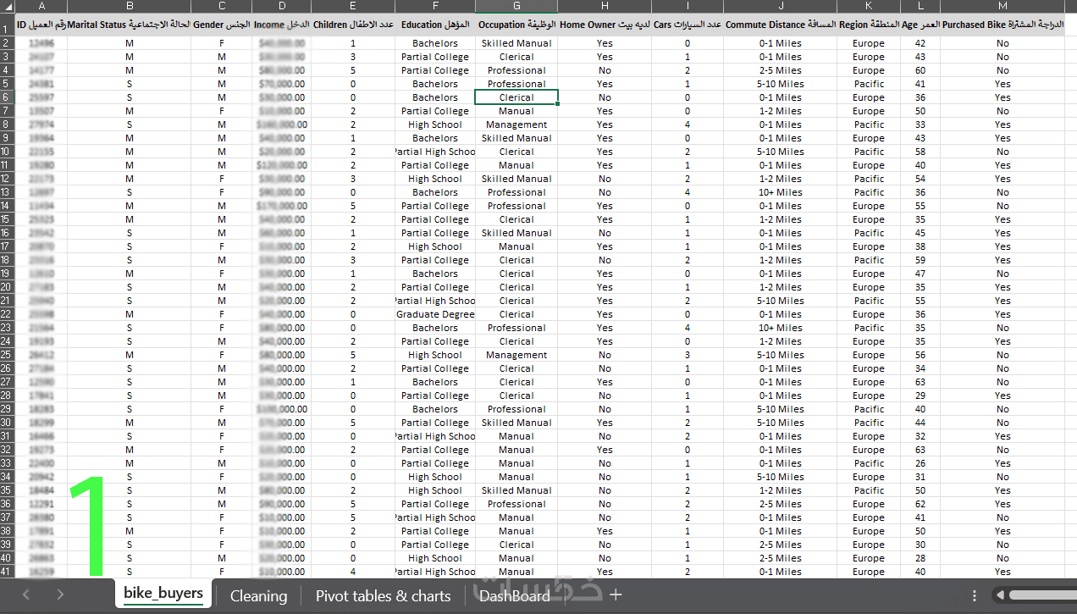
Task: Select the $70,000.00 income cell in row 5
Action: tap(281, 84)
